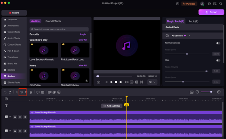Toggle visibility eye of track 06
Image resolution: width=226 pixels, height=139 pixels.
pyautogui.click(x=20, y=117)
